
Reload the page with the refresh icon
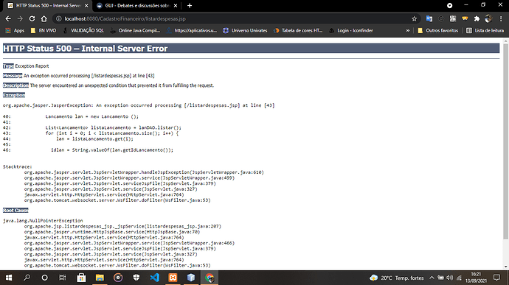point(32,19)
